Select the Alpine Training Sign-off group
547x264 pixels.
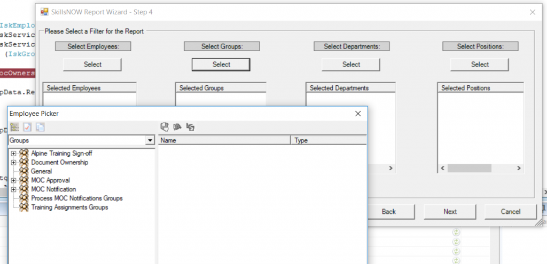tap(61, 153)
